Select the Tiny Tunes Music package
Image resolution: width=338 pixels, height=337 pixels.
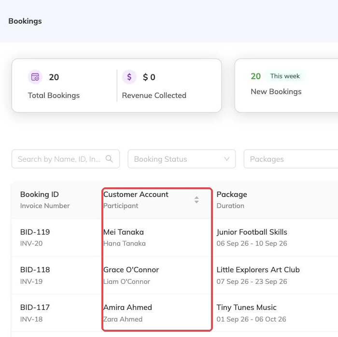coord(246,308)
